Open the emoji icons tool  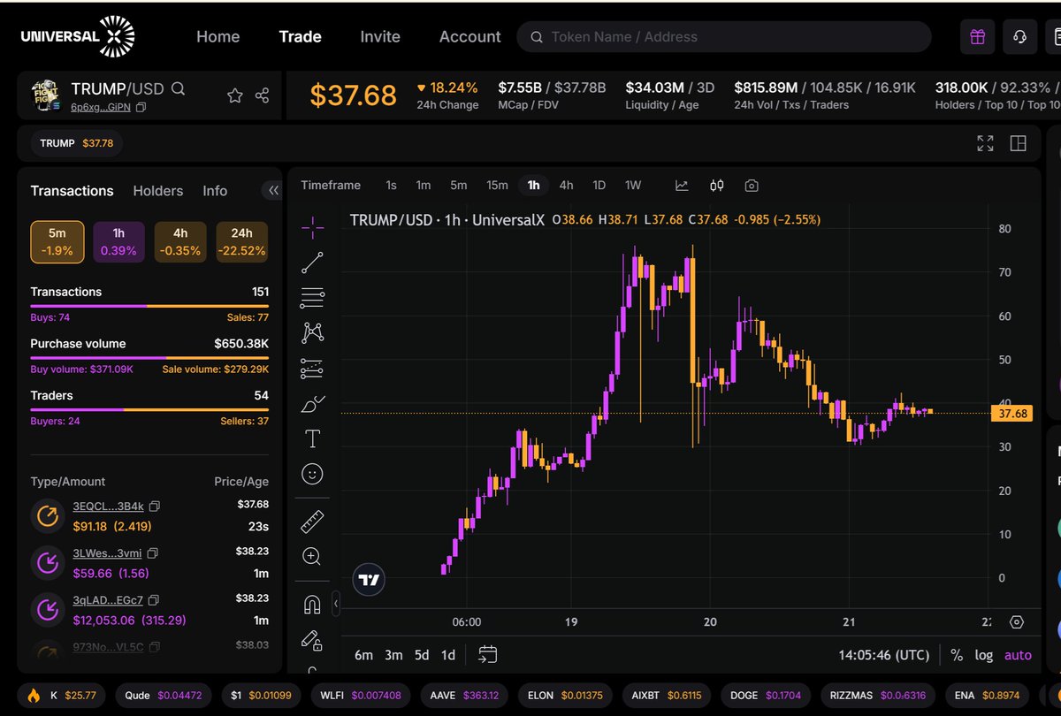312,475
